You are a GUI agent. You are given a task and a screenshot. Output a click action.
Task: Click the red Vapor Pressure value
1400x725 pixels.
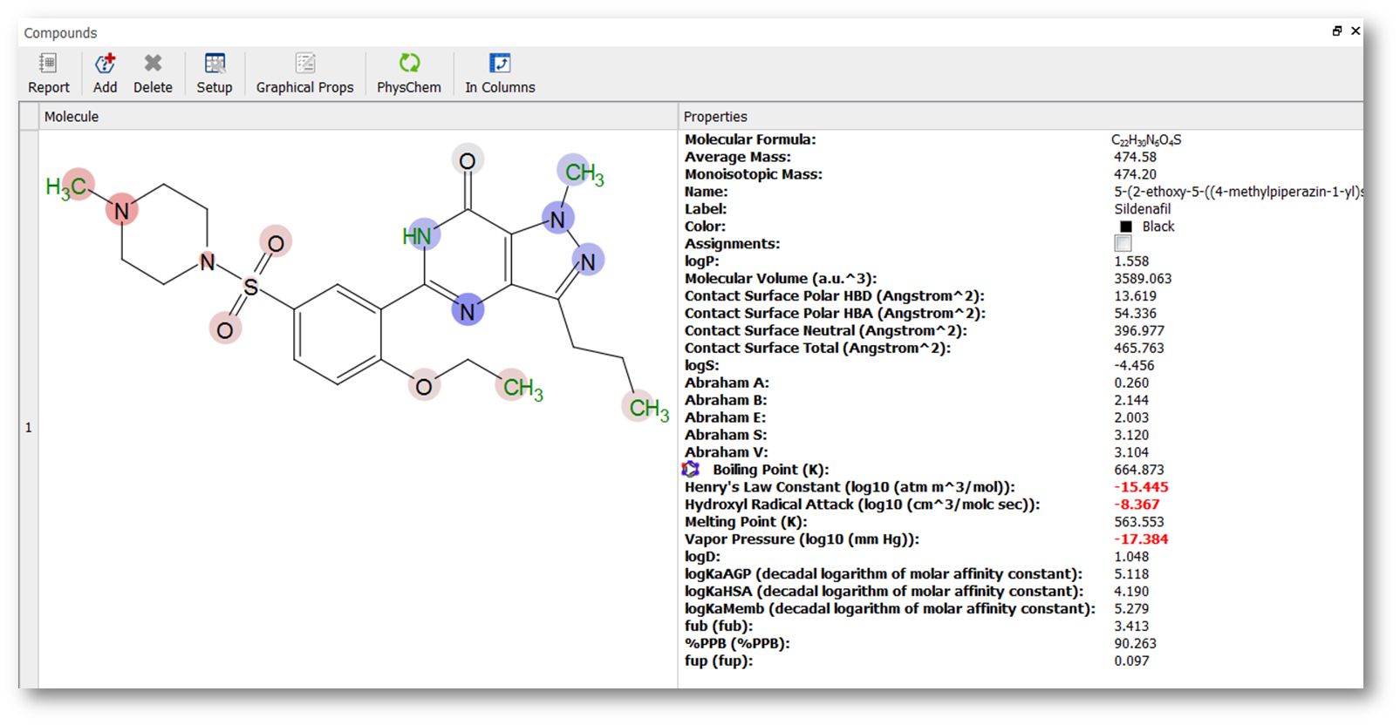(x=1141, y=539)
